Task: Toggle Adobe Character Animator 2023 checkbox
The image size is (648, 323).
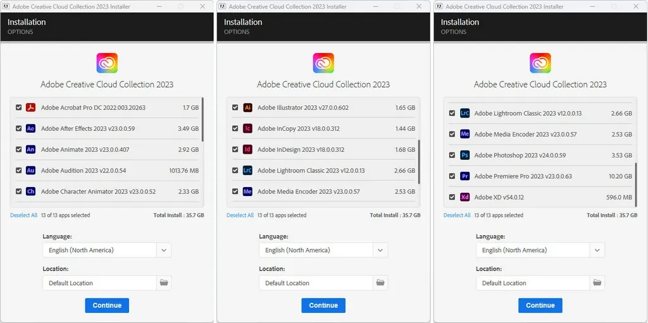Action: (x=18, y=192)
